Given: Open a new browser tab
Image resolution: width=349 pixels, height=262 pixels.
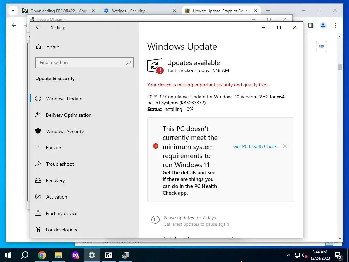Looking at the screenshot, I should pyautogui.click(x=268, y=11).
